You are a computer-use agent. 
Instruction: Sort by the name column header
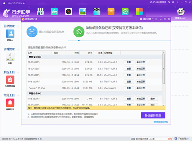pos(39,53)
